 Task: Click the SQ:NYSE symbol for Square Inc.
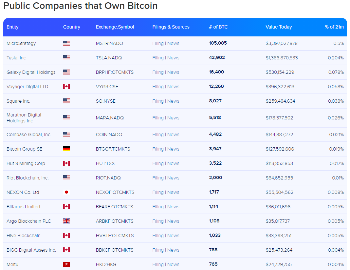coord(106,101)
